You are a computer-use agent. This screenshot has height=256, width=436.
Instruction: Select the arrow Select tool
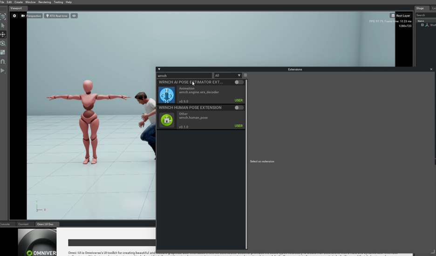tap(3, 26)
